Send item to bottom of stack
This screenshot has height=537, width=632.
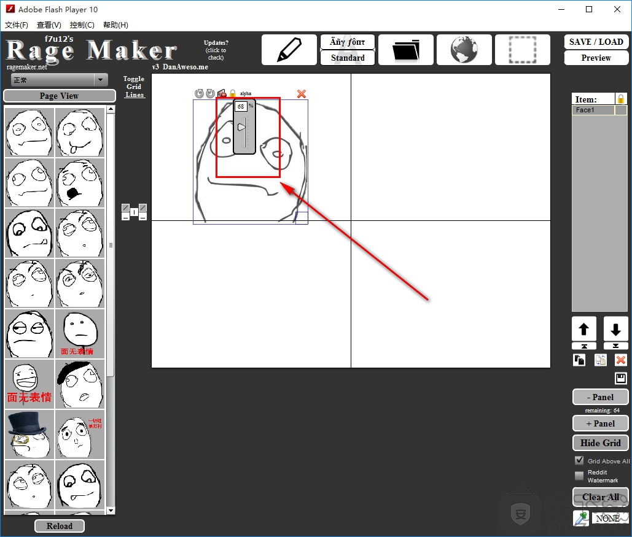click(615, 346)
